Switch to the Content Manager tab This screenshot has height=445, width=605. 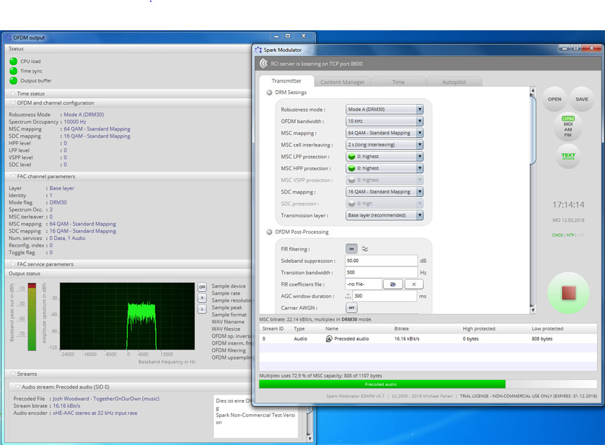click(342, 82)
